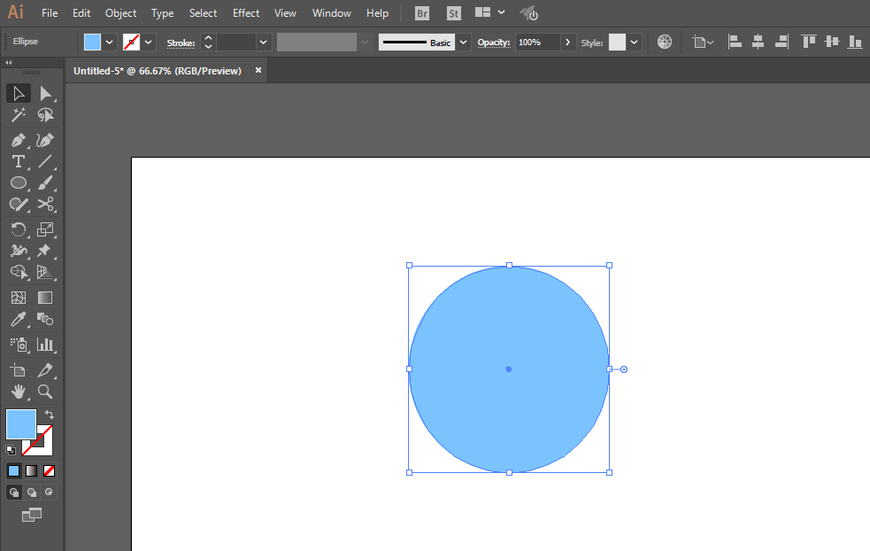Select the Zoom tool
This screenshot has height=551, width=870.
pos(45,392)
